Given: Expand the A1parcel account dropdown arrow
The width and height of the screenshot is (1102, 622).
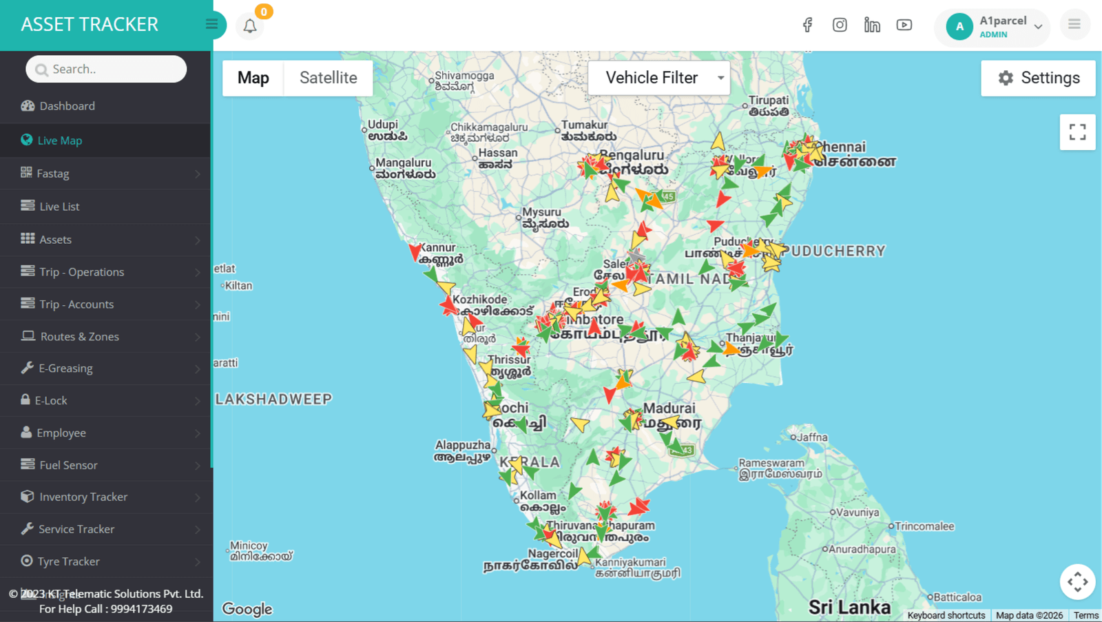Looking at the screenshot, I should [x=1038, y=27].
